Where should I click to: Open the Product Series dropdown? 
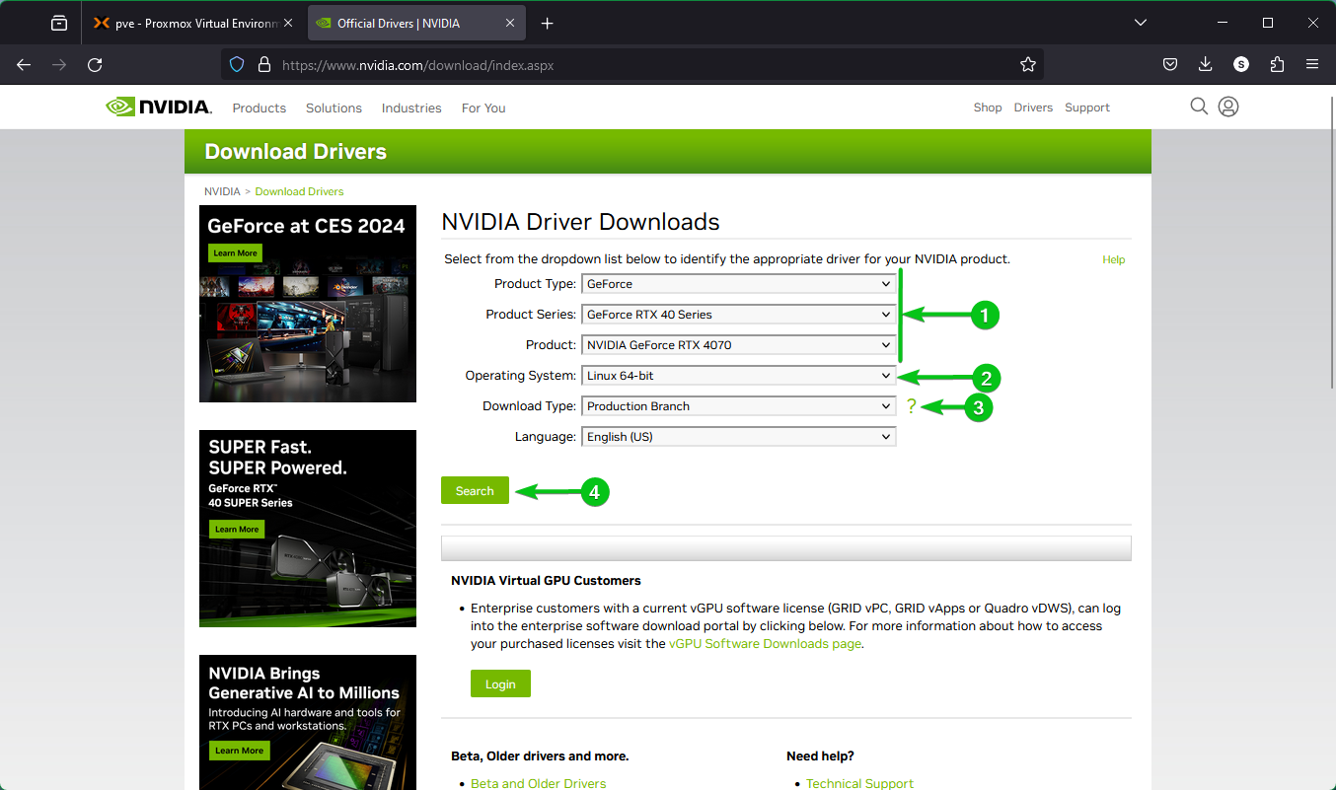[739, 315]
